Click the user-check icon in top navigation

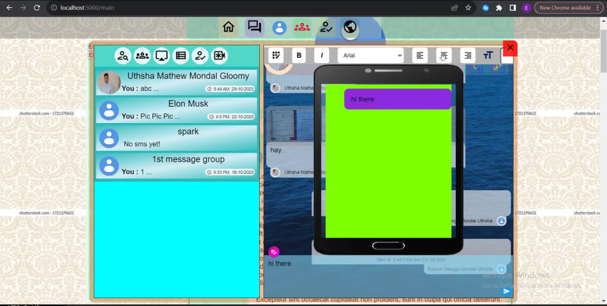(x=326, y=27)
